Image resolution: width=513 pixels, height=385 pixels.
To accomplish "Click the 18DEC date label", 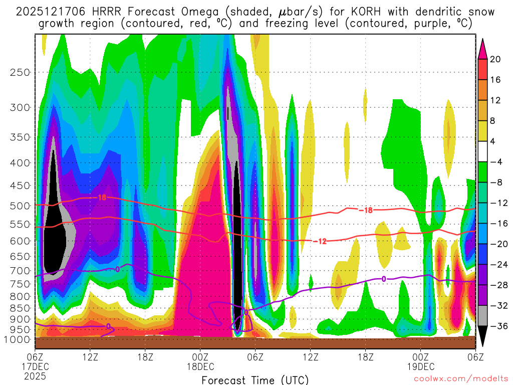I will point(200,366).
